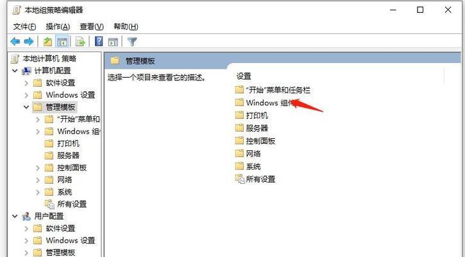
Task: Collapse the 用户配置 tree node
Action: pos(15,217)
